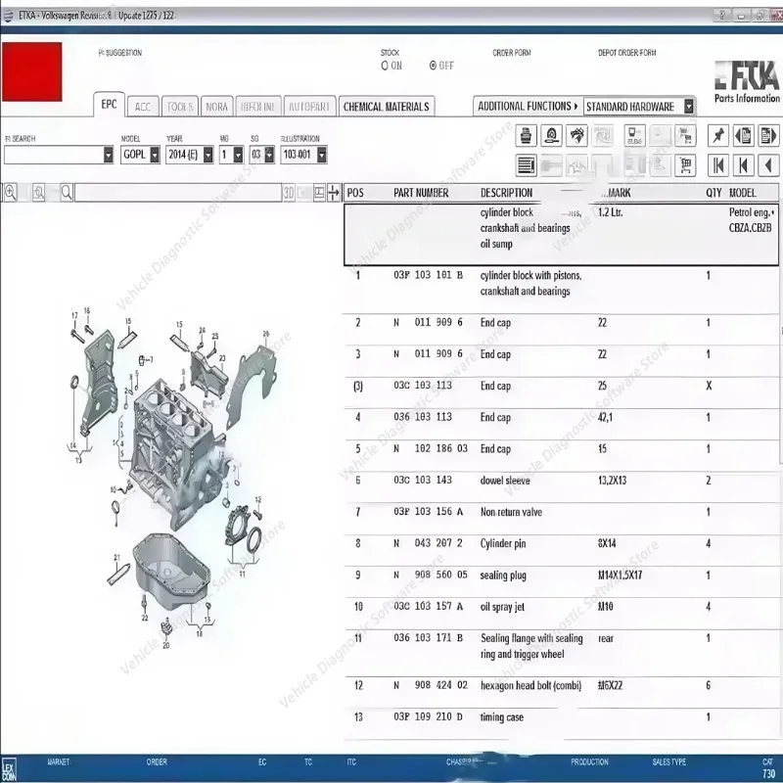Open the Model GOPL dropdown
Screen dimensions: 783x783
pyautogui.click(x=155, y=155)
